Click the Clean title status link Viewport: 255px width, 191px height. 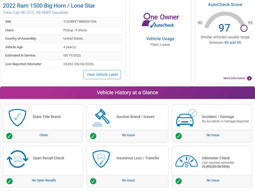[44, 135]
